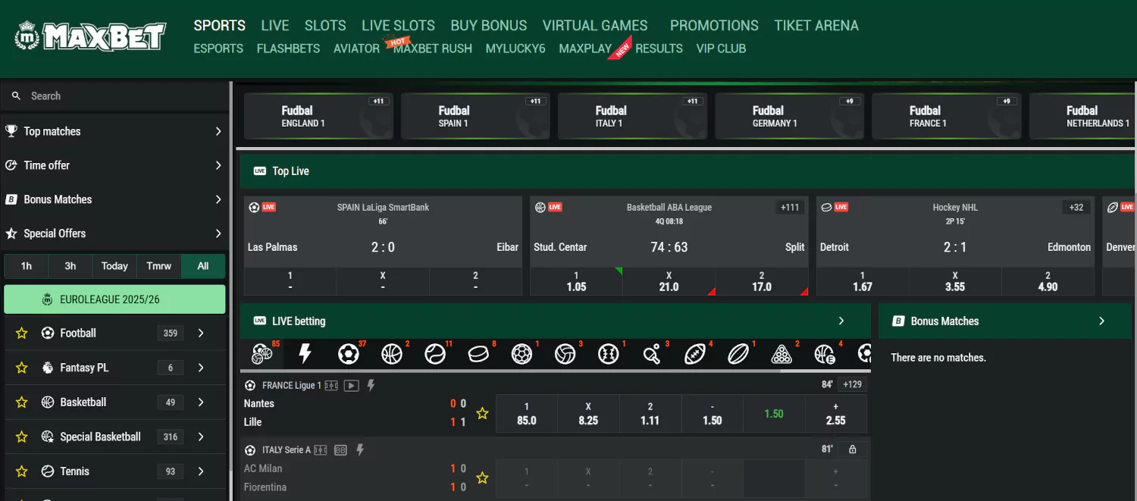Image resolution: width=1137 pixels, height=501 pixels.
Task: Click lock icon on AC Milan match
Action: 853,449
